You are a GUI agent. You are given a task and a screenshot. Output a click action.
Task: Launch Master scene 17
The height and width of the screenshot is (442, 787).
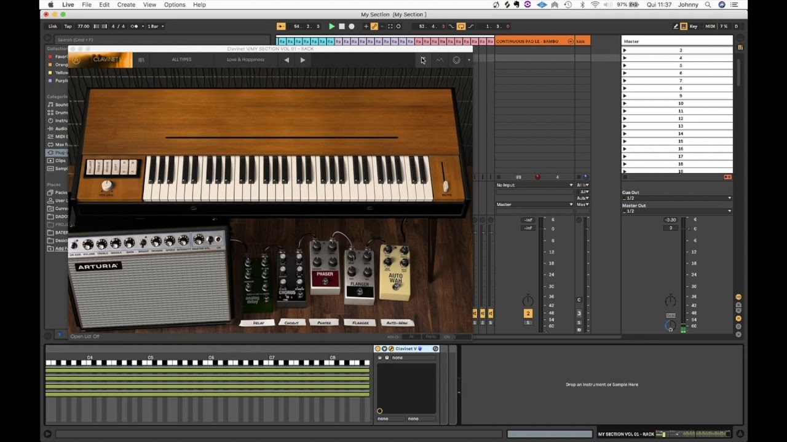tap(625, 157)
